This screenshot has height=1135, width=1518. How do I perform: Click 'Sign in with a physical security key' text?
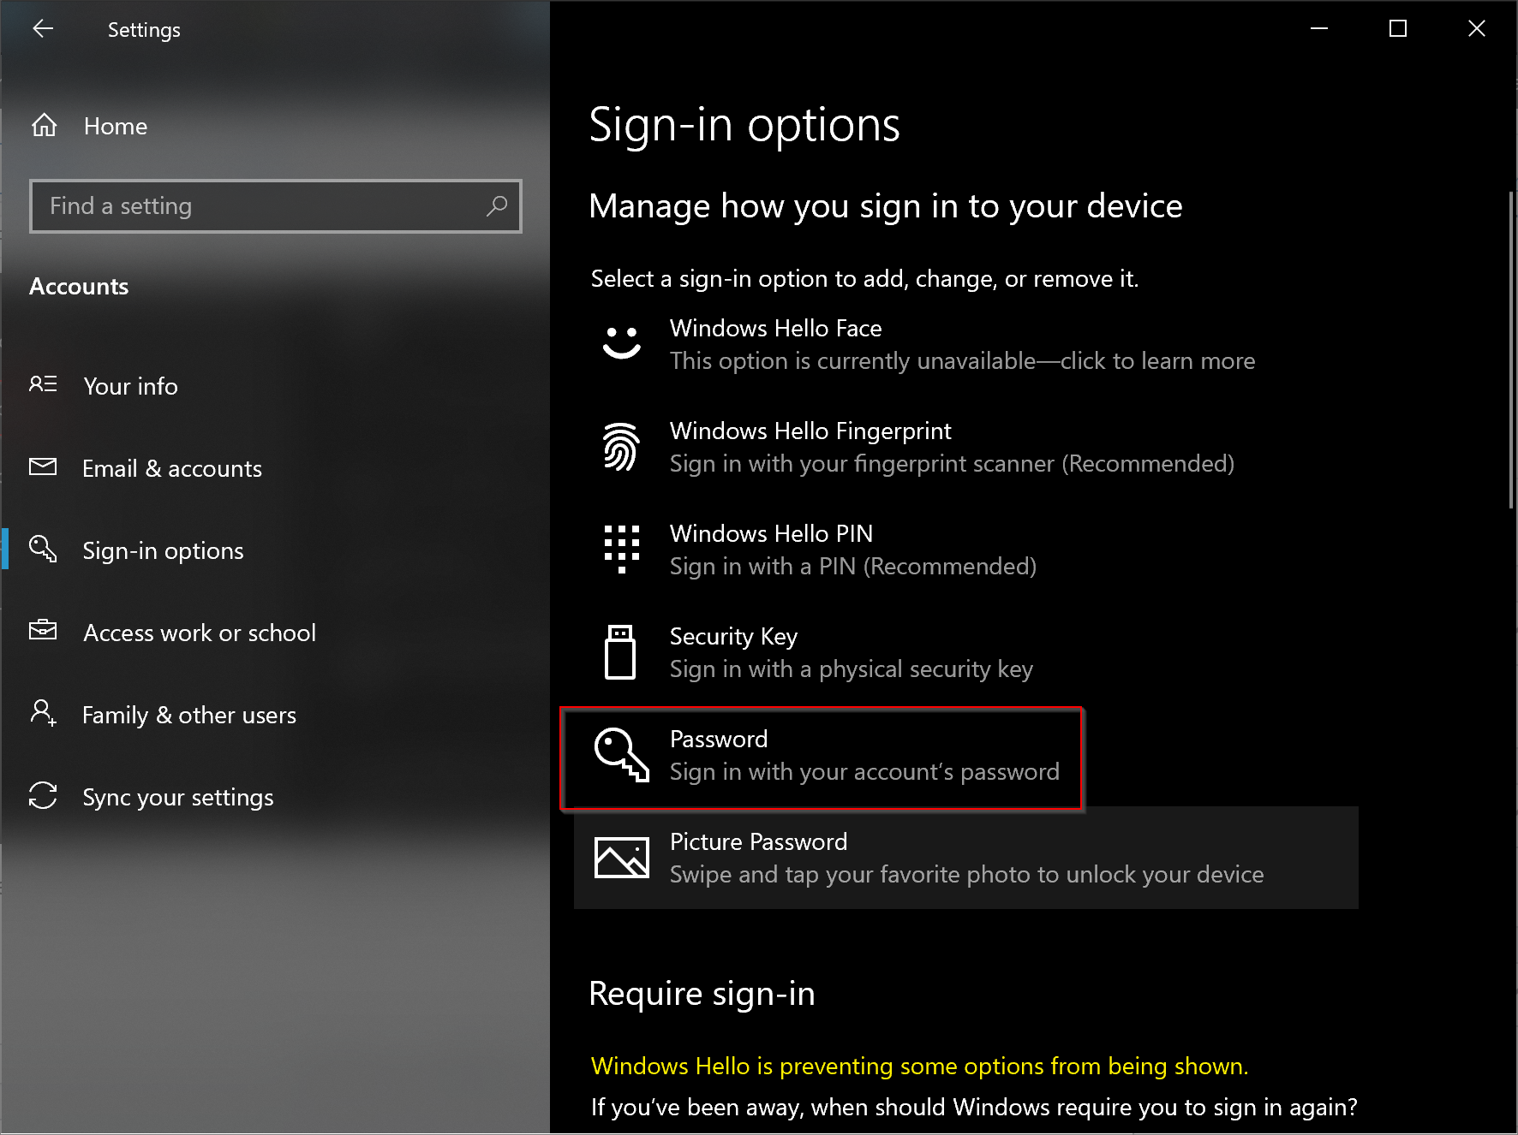click(x=852, y=669)
